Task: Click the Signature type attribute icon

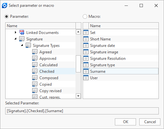Action: pyautogui.click(x=86, y=65)
